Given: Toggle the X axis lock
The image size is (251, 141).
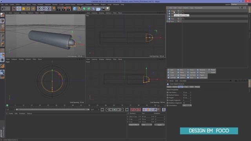Looking at the screenshot, I should [39, 9].
